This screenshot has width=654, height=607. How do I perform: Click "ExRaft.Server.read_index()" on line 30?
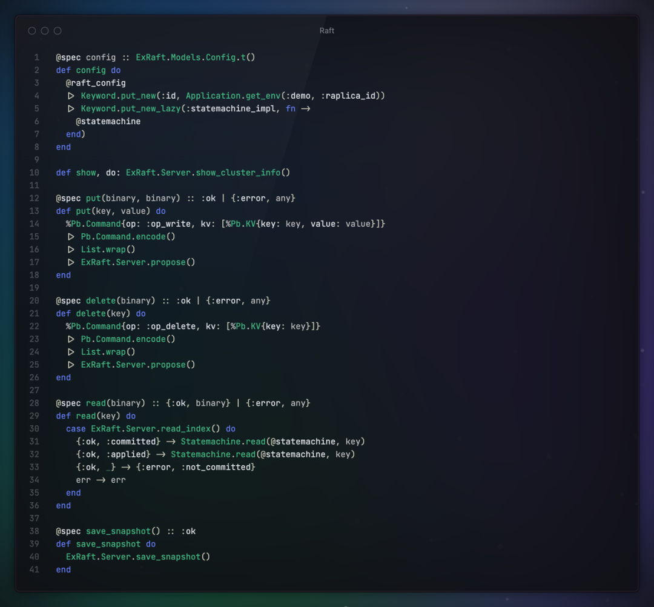(156, 429)
